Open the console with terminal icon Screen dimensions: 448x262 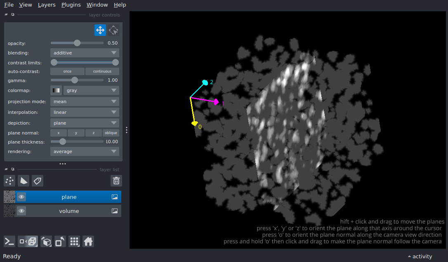click(x=9, y=241)
